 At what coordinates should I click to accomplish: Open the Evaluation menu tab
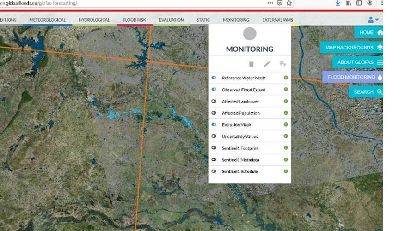[x=171, y=20]
